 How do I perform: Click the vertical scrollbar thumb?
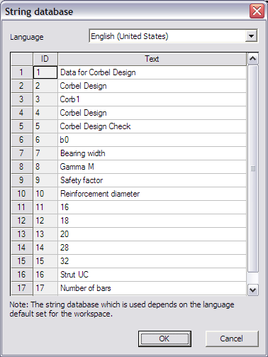253,169
